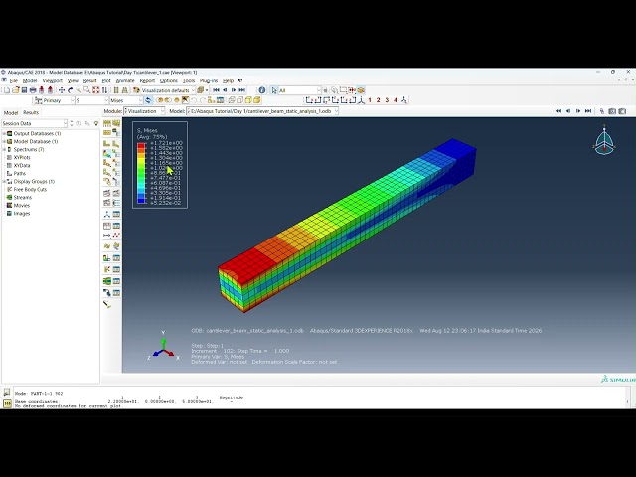Click the S, Mises legend title
This screenshot has width=636, height=477.
coord(147,130)
